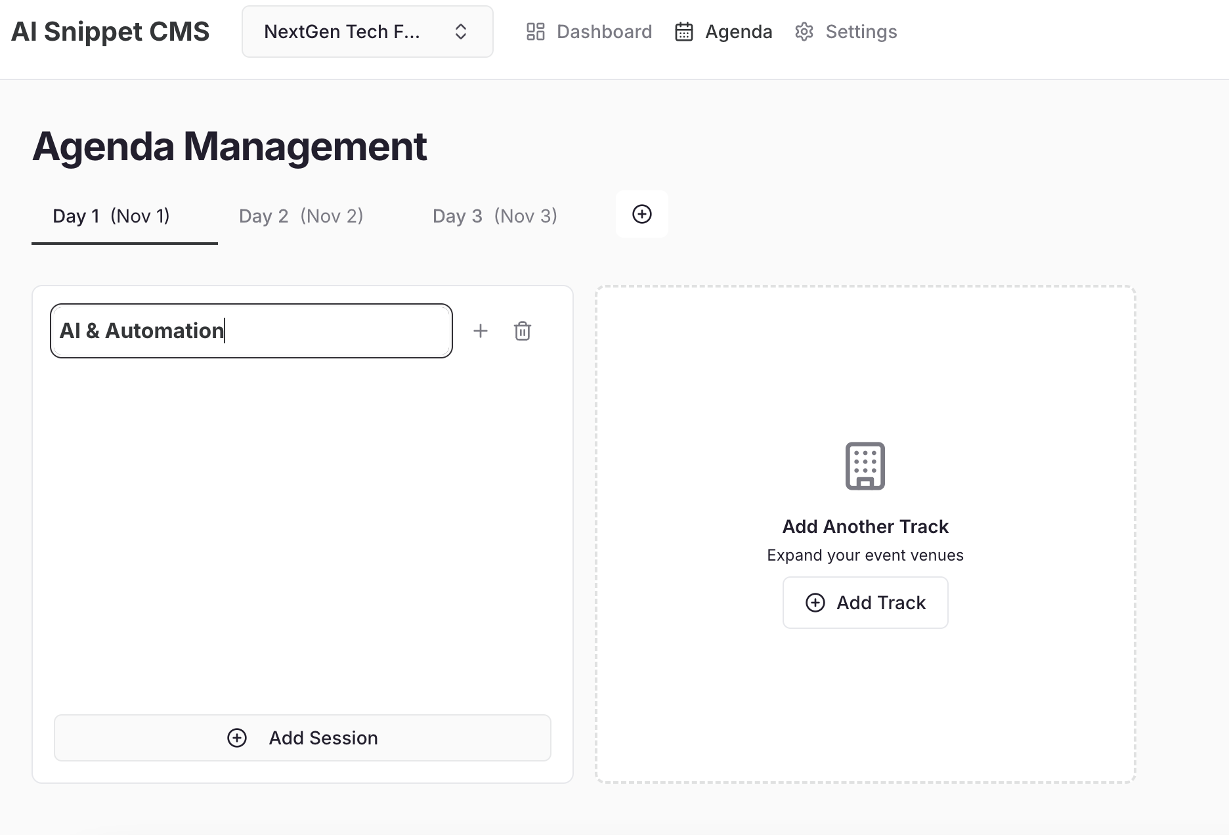
Task: Click Add Session for the AI & Automation track
Action: pyautogui.click(x=302, y=738)
